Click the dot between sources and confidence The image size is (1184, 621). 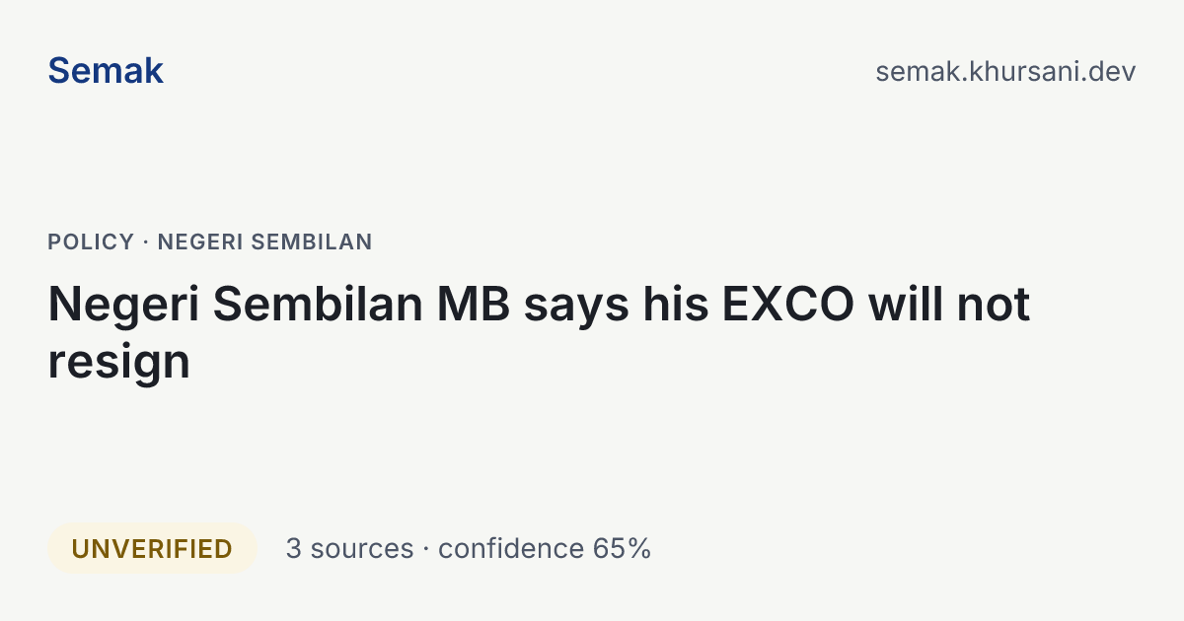point(426,549)
